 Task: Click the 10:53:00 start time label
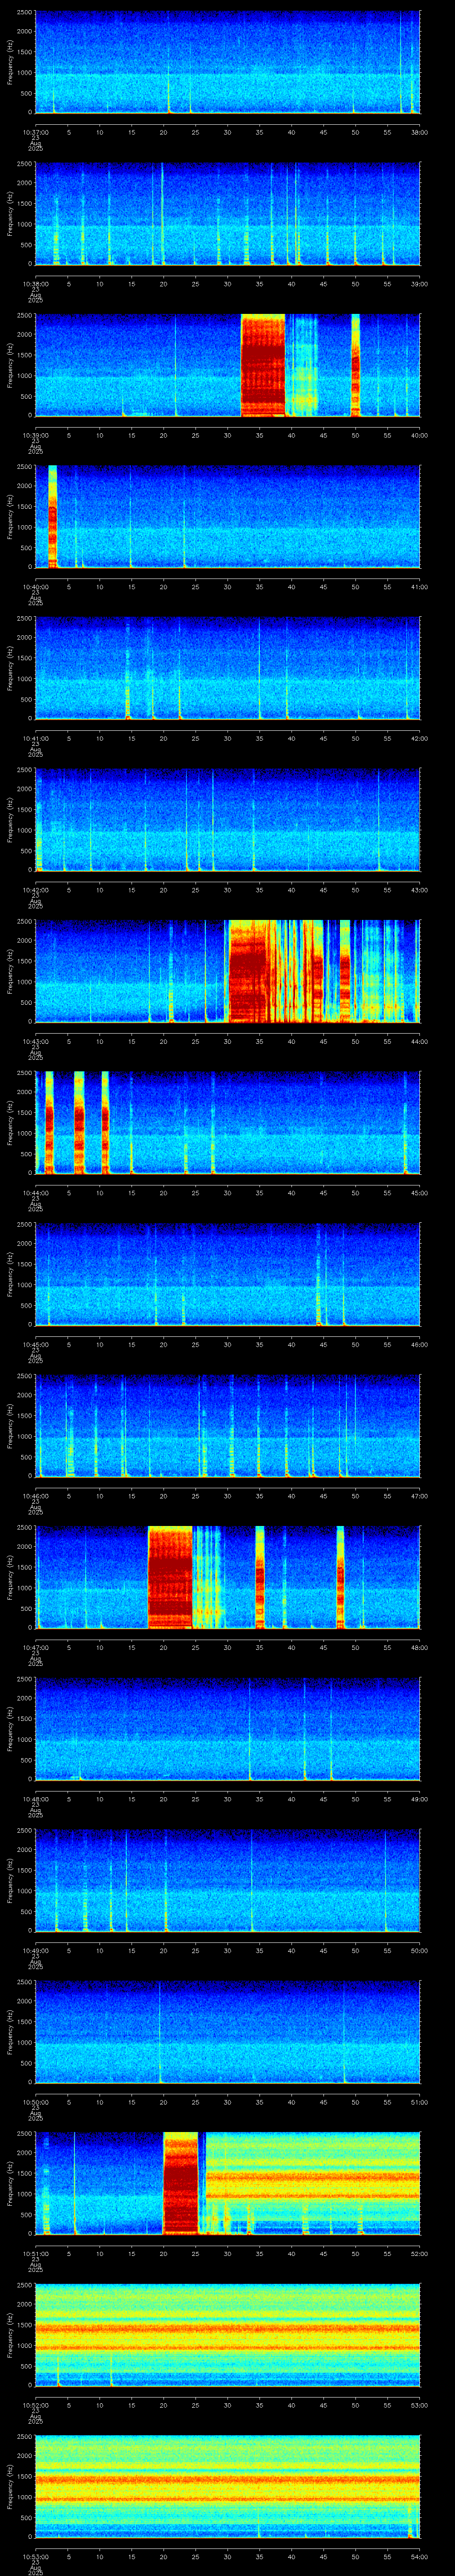pyautogui.click(x=35, y=2556)
